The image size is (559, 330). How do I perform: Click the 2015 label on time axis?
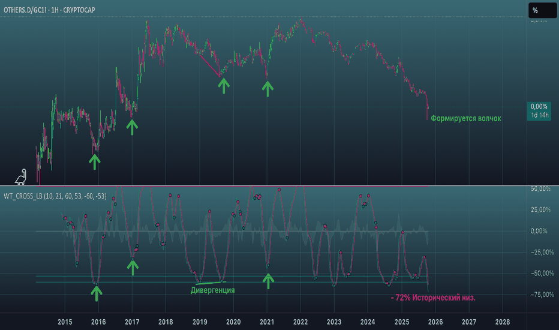tap(65, 322)
